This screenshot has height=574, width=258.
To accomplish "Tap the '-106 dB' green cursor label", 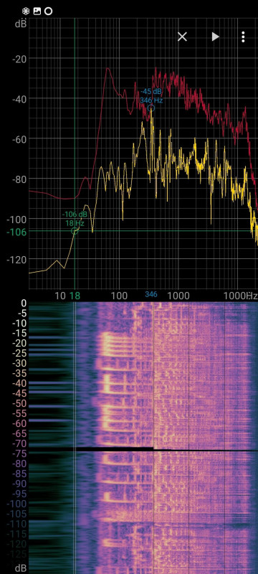I will click(x=75, y=214).
